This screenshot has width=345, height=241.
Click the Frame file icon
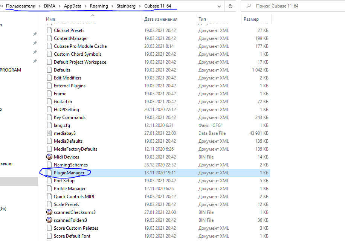click(49, 94)
